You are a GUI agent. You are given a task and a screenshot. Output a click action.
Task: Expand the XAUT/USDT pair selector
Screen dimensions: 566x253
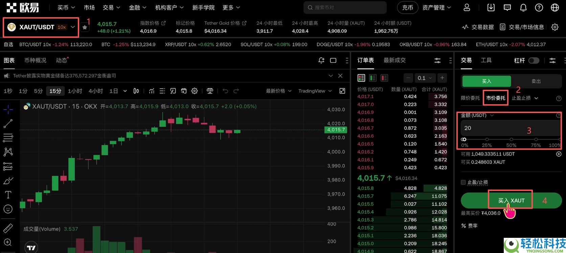73,27
